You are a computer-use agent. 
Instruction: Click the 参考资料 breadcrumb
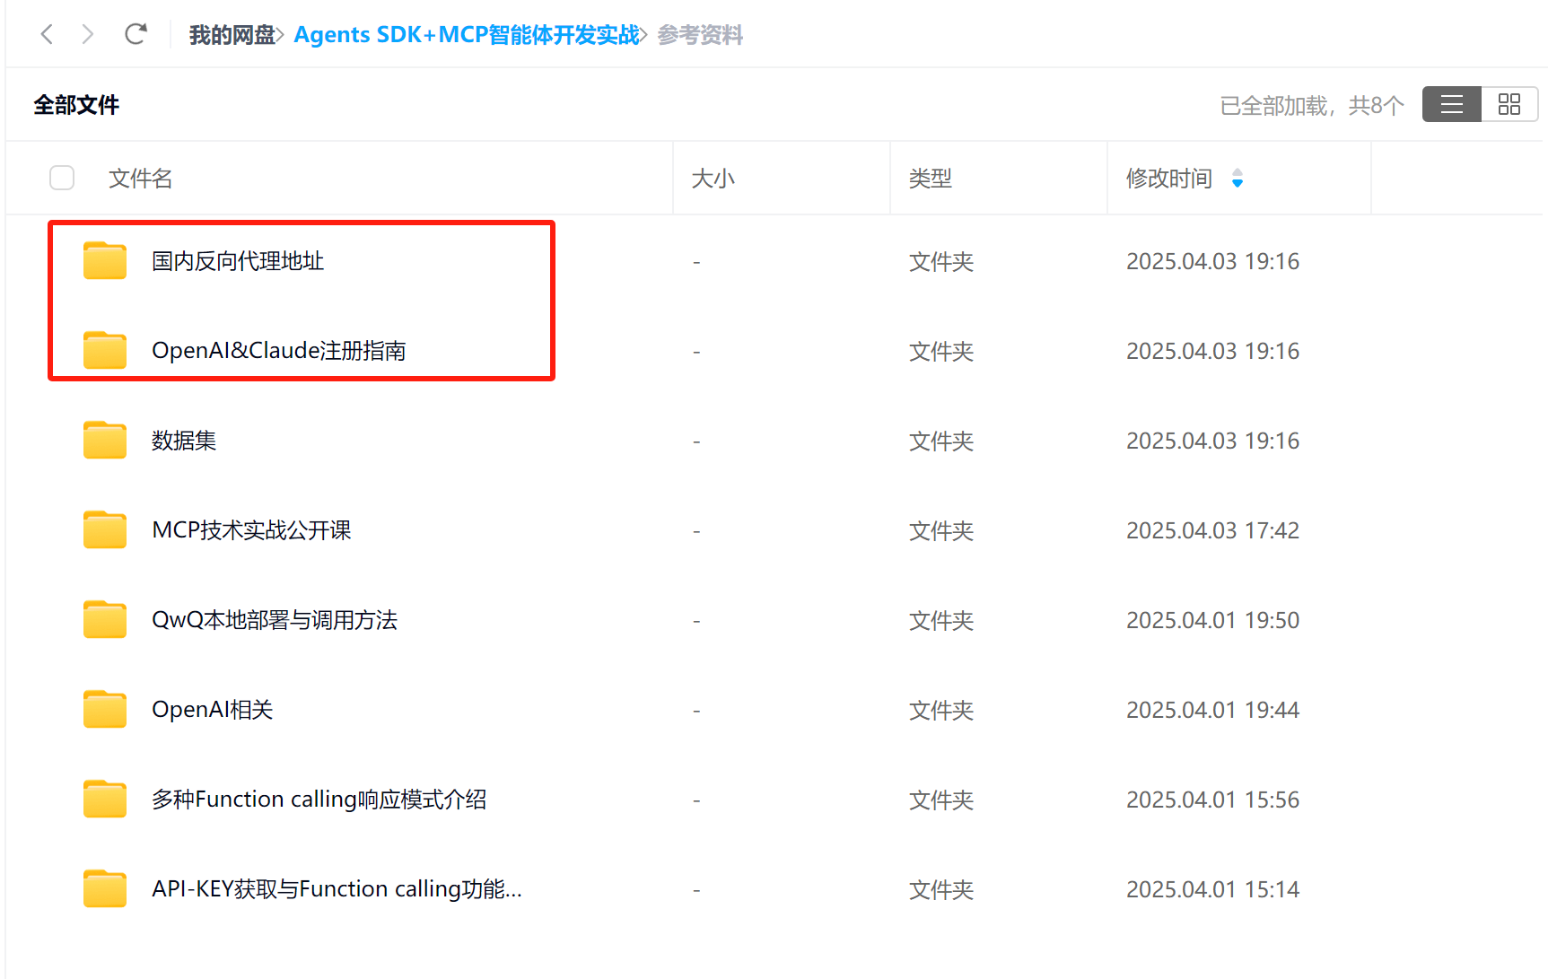700,35
